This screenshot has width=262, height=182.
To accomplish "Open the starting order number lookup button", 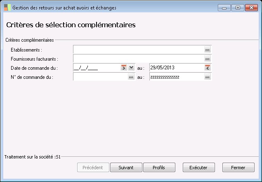I will 131,77.
